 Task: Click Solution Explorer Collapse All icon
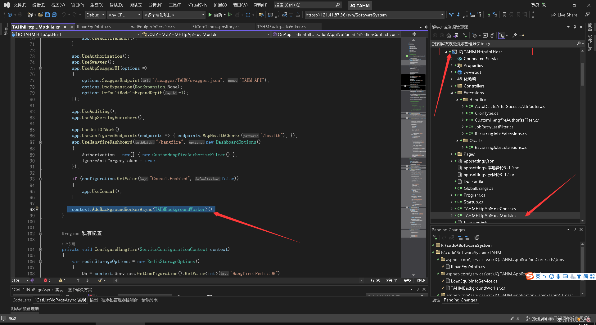click(x=485, y=35)
